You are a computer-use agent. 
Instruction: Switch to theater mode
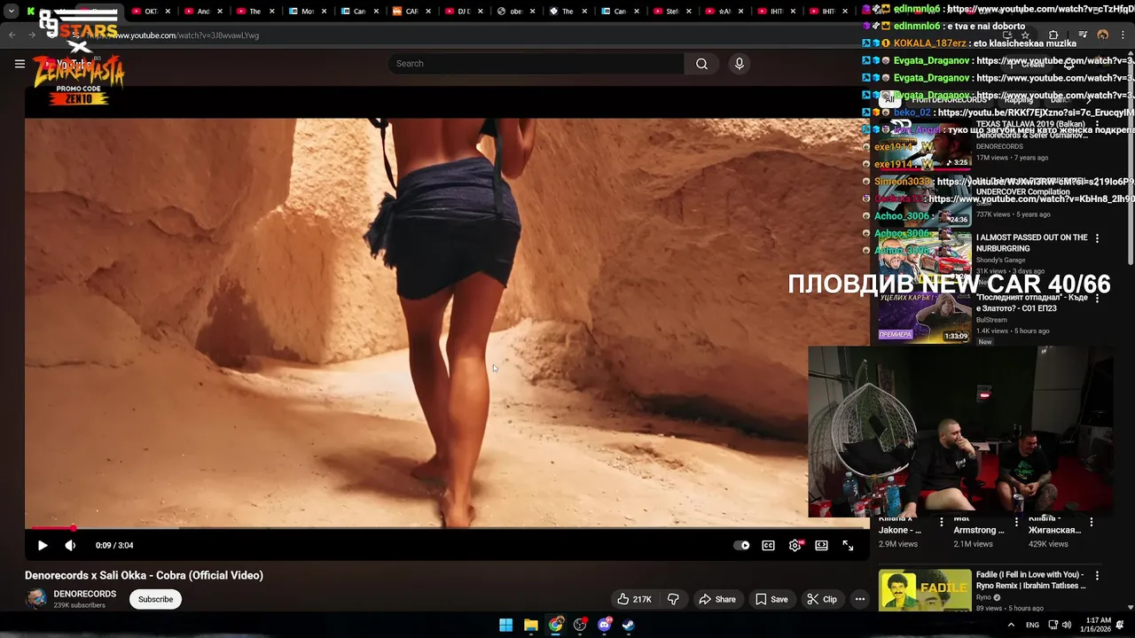pyautogui.click(x=822, y=546)
